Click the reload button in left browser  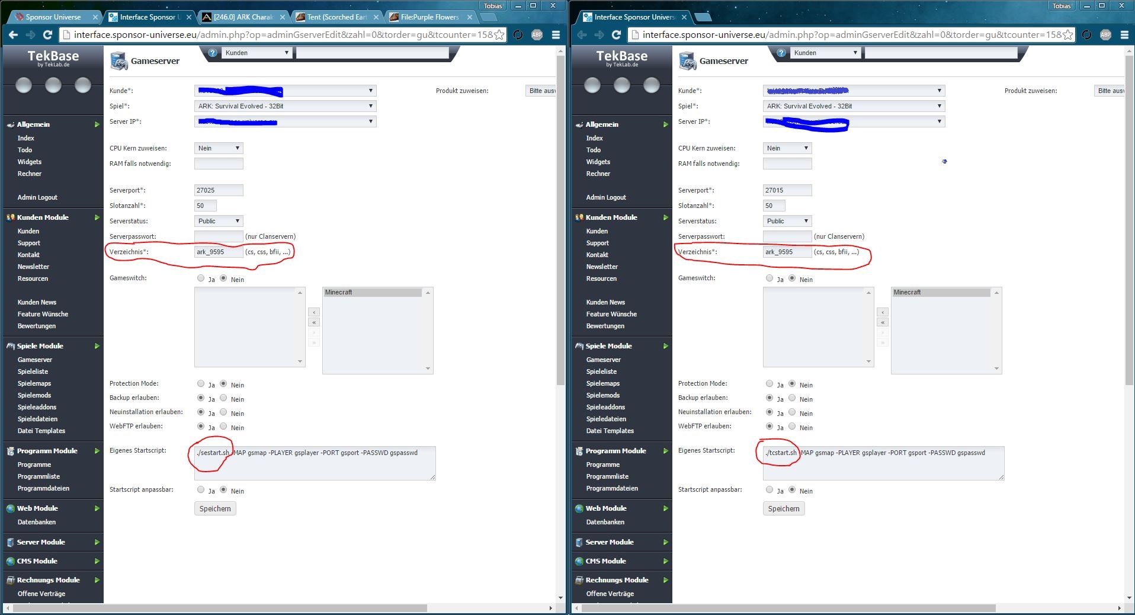pos(47,35)
